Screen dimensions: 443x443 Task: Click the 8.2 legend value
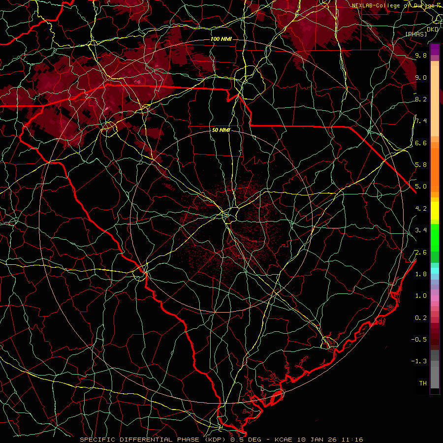421,99
